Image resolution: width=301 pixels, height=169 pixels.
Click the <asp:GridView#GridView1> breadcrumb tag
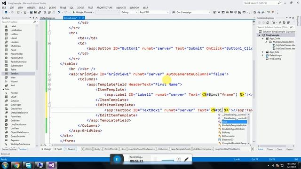pos(142,149)
